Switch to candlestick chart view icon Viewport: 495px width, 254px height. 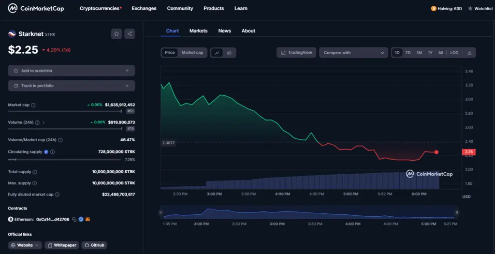pyautogui.click(x=230, y=53)
